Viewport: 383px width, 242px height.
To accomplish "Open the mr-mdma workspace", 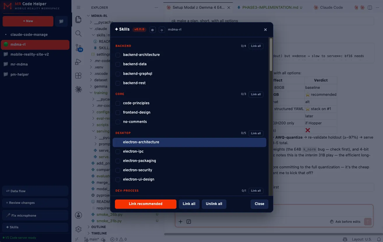I will click(x=36, y=64).
